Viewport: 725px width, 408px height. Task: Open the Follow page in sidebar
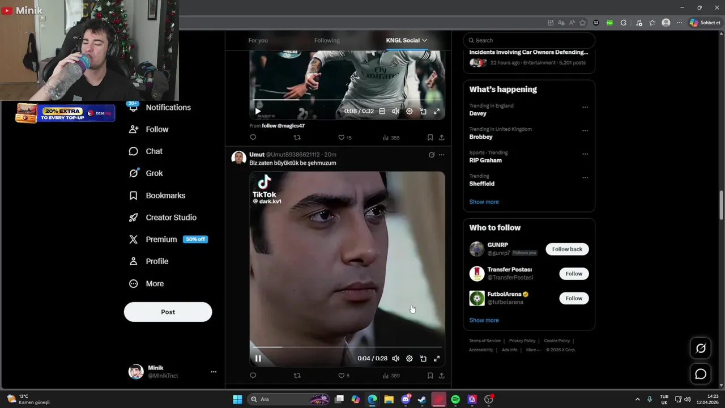point(149,129)
